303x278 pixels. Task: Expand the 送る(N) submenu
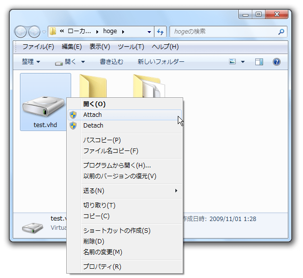tap(125, 191)
